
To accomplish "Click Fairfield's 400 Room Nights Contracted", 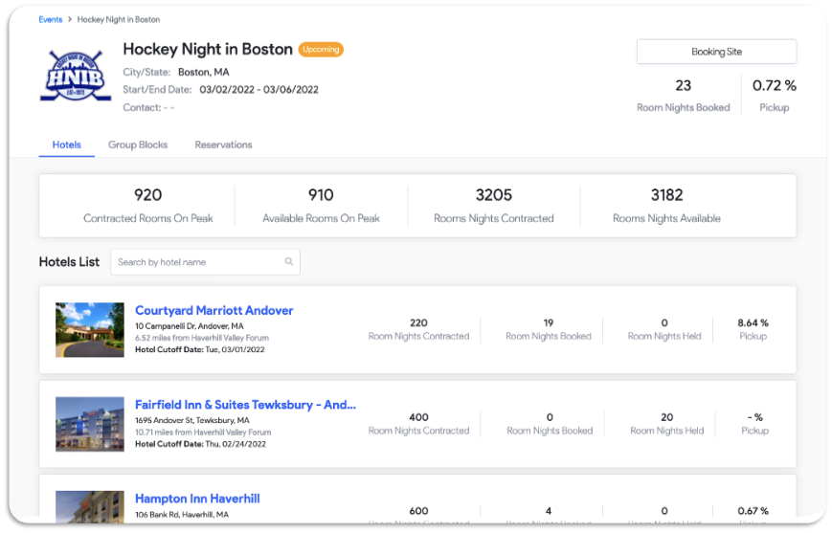I will click(418, 424).
